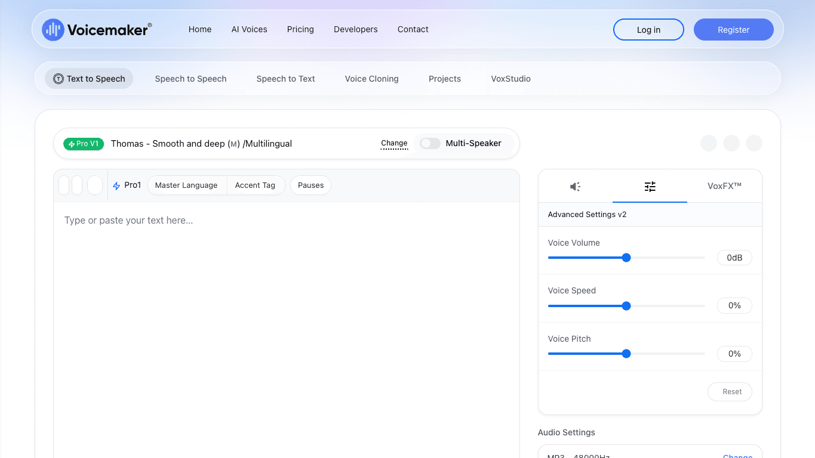The image size is (815, 458).
Task: Click the Voice Speed 0% value box
Action: point(734,305)
